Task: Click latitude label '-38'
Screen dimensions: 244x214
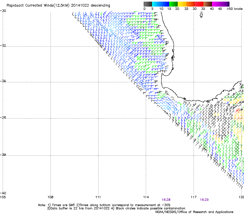Action: [x=3, y=155]
